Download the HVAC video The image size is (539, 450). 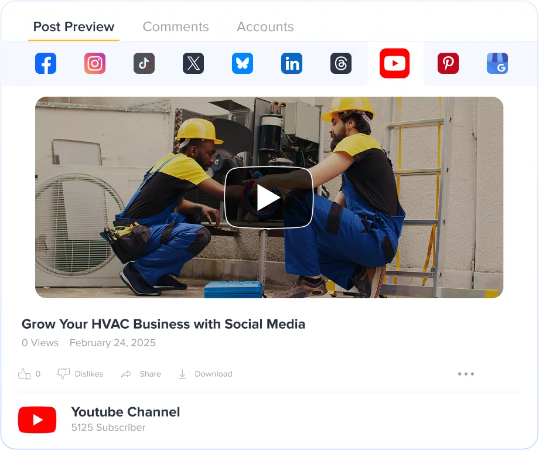tap(204, 373)
